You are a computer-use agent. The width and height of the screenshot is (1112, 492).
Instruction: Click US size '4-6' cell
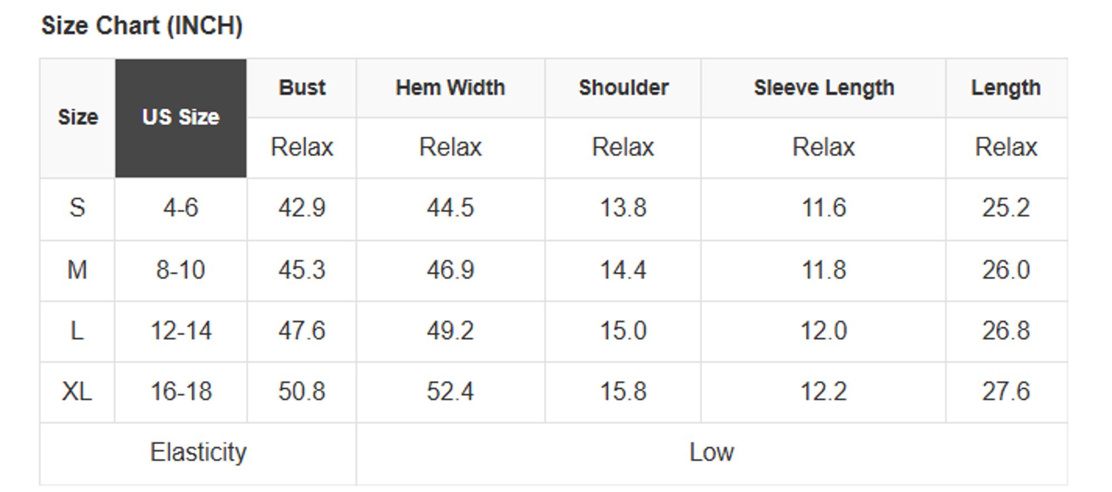pyautogui.click(x=181, y=208)
